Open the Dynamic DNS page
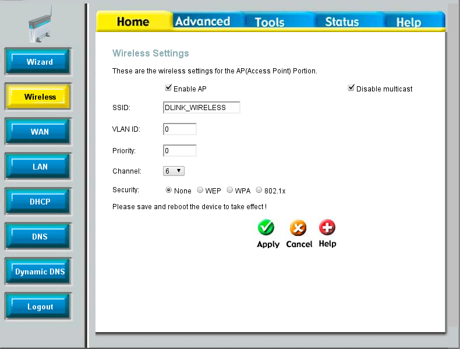This screenshot has height=349, width=460. (38, 271)
